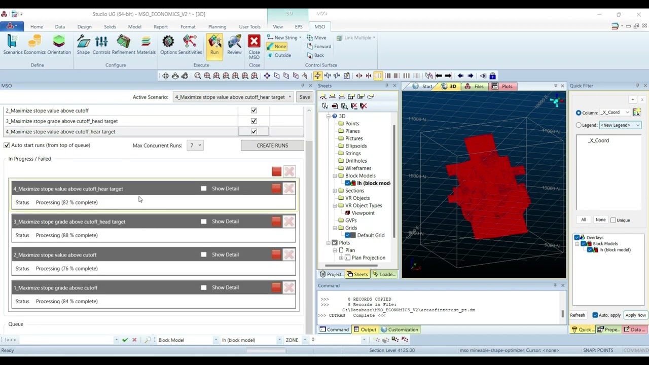Click the Forward control surface tool
This screenshot has height=365, width=649.
(319, 46)
